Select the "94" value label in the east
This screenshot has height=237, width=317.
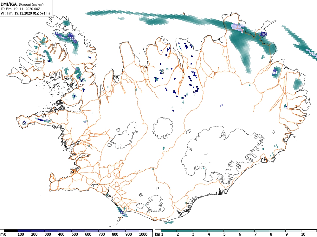coord(275,73)
